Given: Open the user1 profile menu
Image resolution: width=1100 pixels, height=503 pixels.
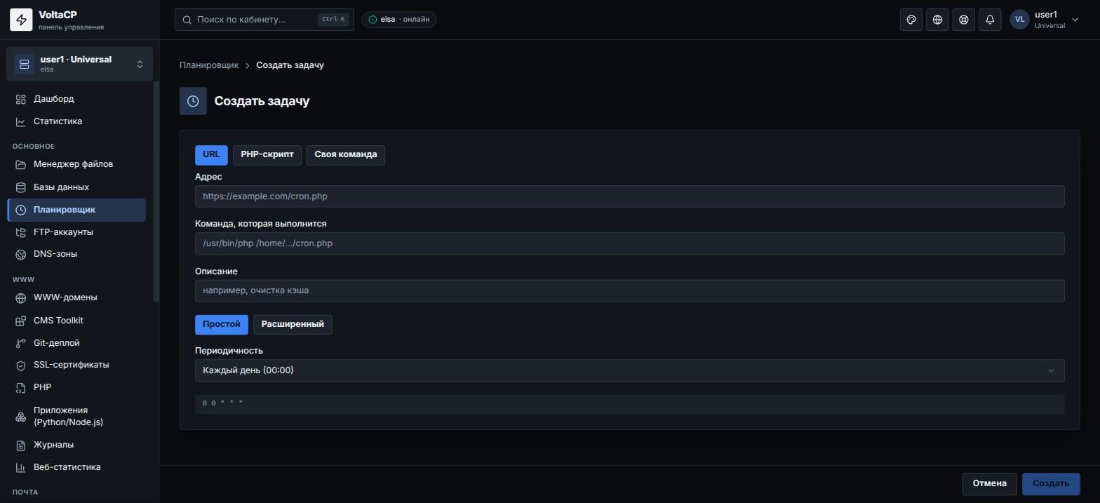Looking at the screenshot, I should [x=1044, y=20].
